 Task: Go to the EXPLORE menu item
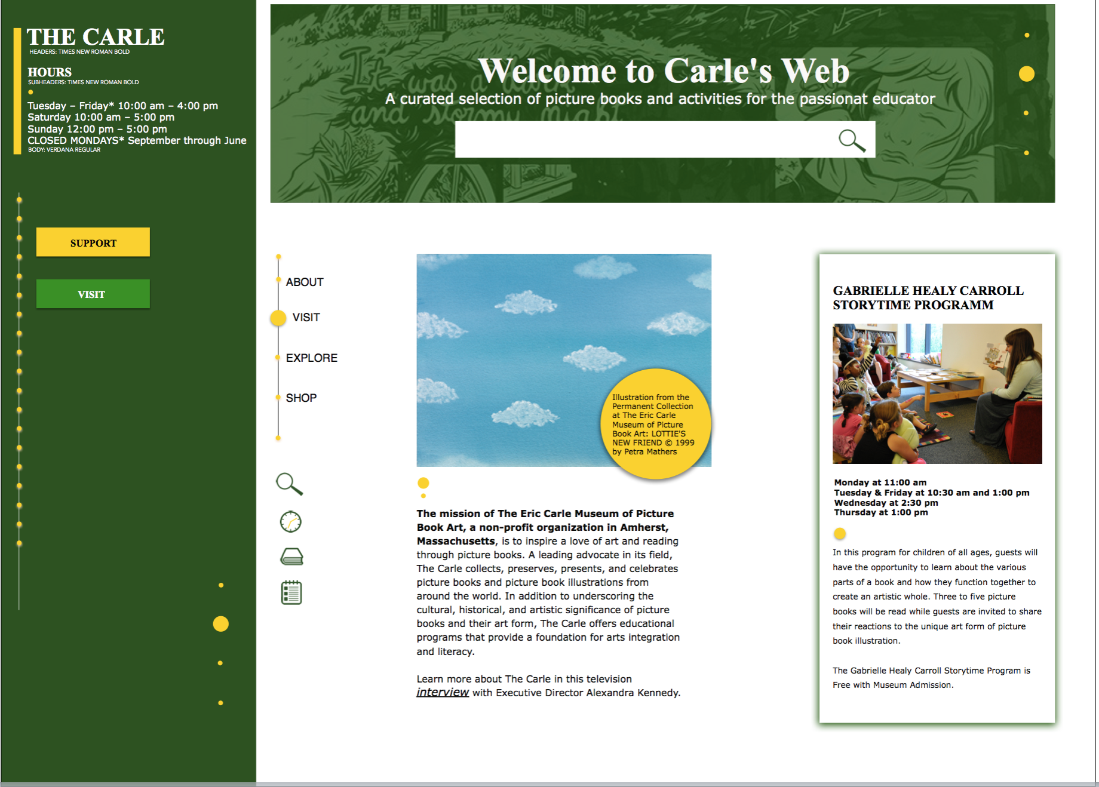311,358
